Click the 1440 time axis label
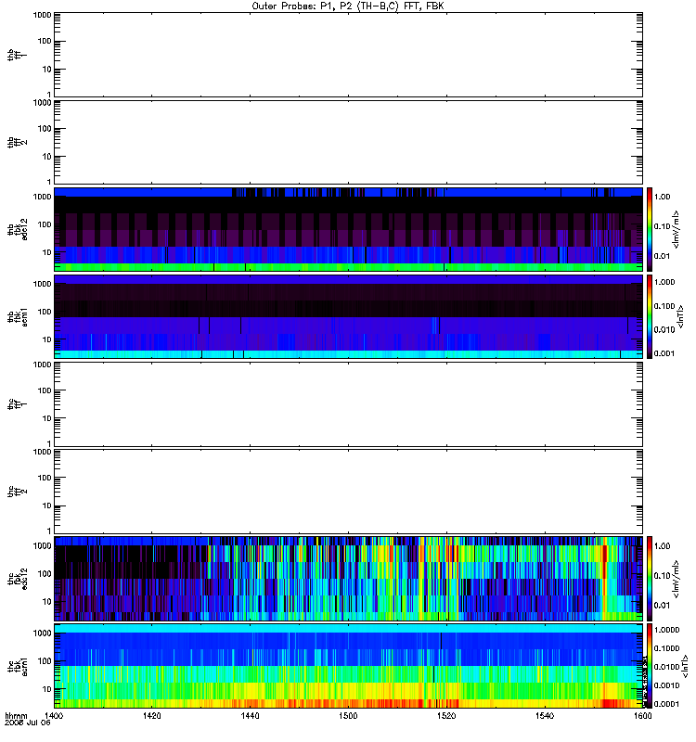 coord(250,715)
